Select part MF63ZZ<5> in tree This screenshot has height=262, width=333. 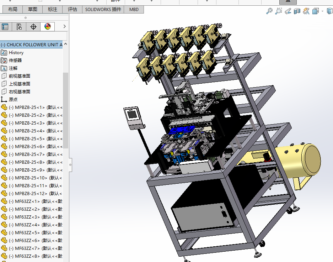(x=31, y=233)
